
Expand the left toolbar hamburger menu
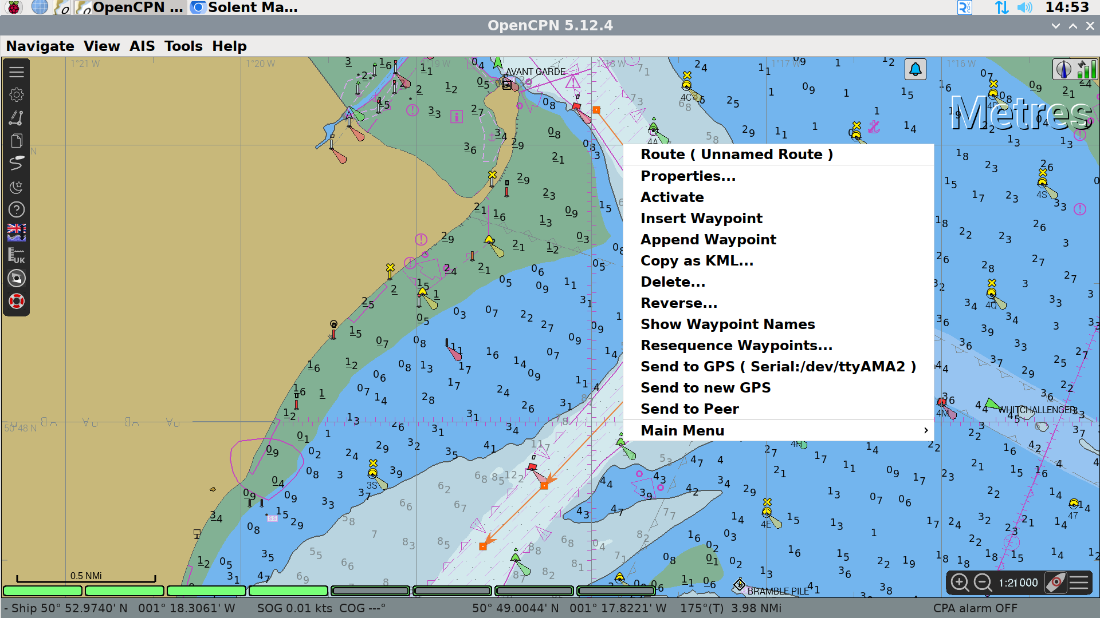17,72
